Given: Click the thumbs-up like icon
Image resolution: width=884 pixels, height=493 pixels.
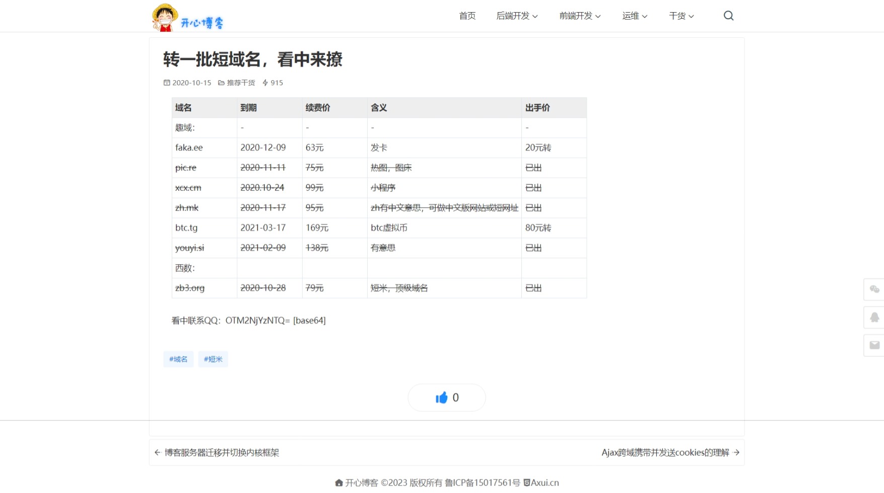Looking at the screenshot, I should click(x=441, y=398).
